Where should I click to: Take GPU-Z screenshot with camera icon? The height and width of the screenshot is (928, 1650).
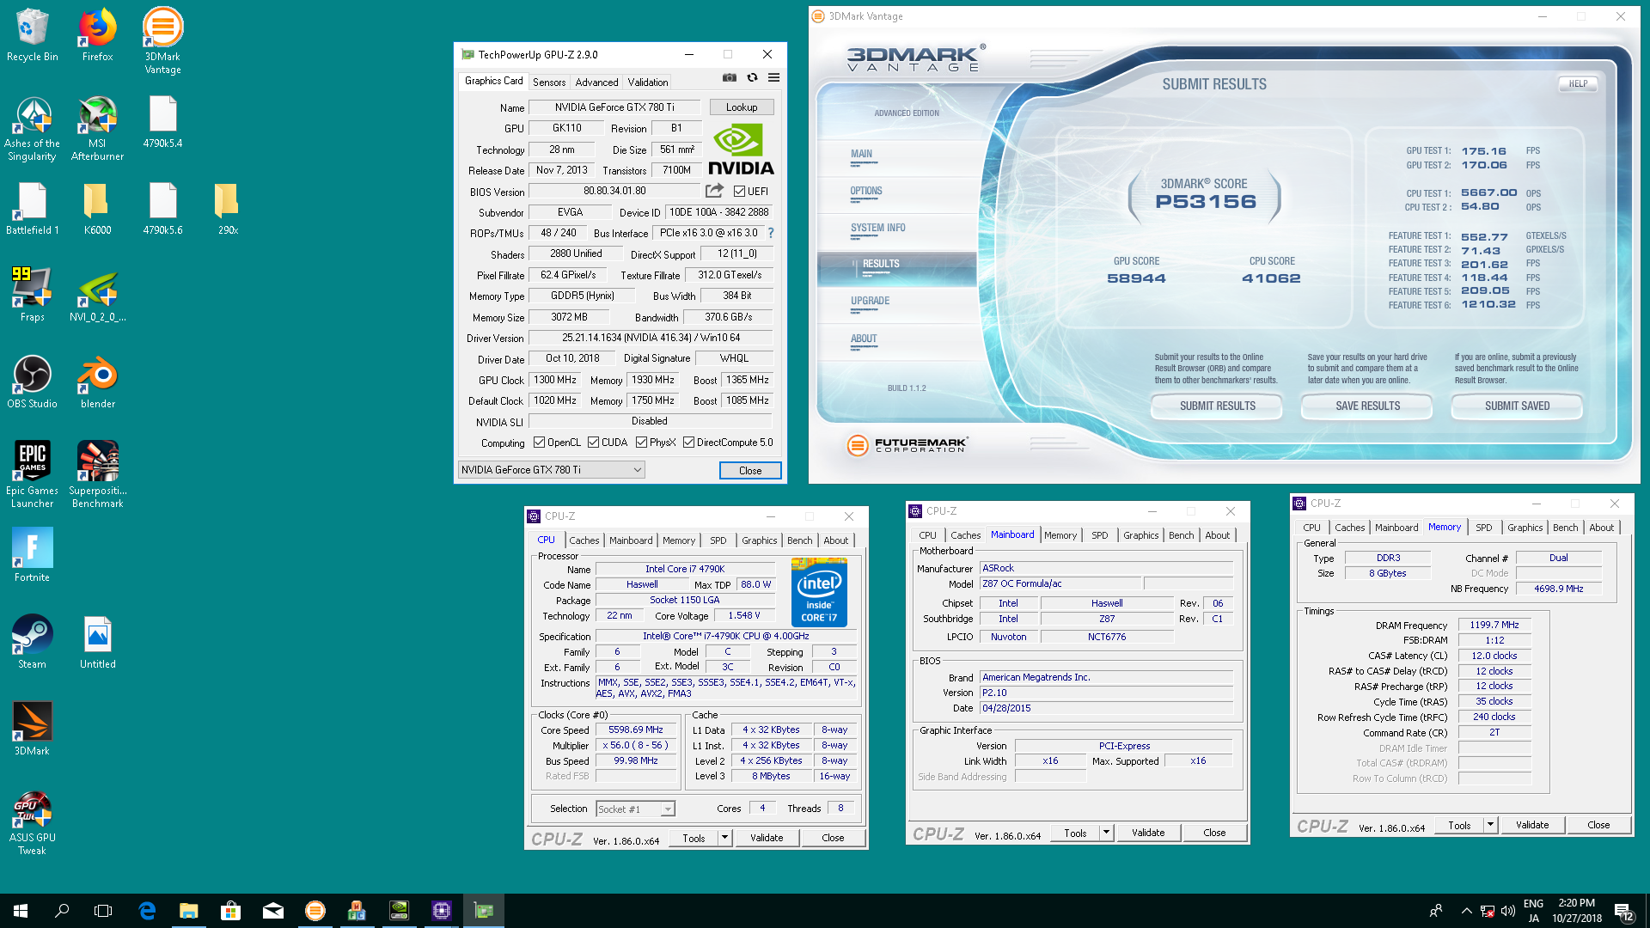click(730, 77)
